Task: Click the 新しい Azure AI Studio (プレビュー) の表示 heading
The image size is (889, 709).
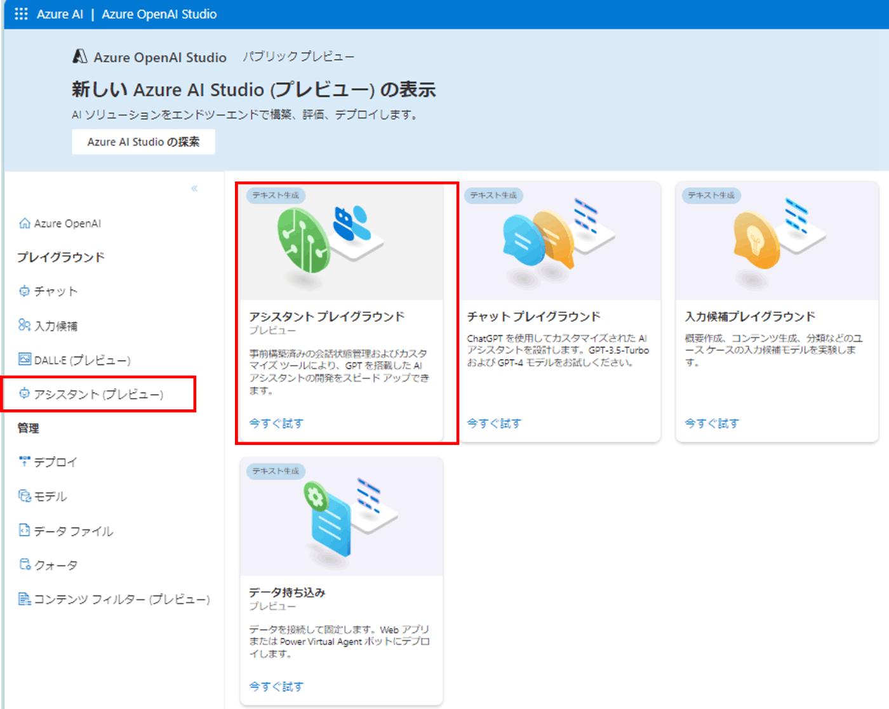Action: coord(254,89)
